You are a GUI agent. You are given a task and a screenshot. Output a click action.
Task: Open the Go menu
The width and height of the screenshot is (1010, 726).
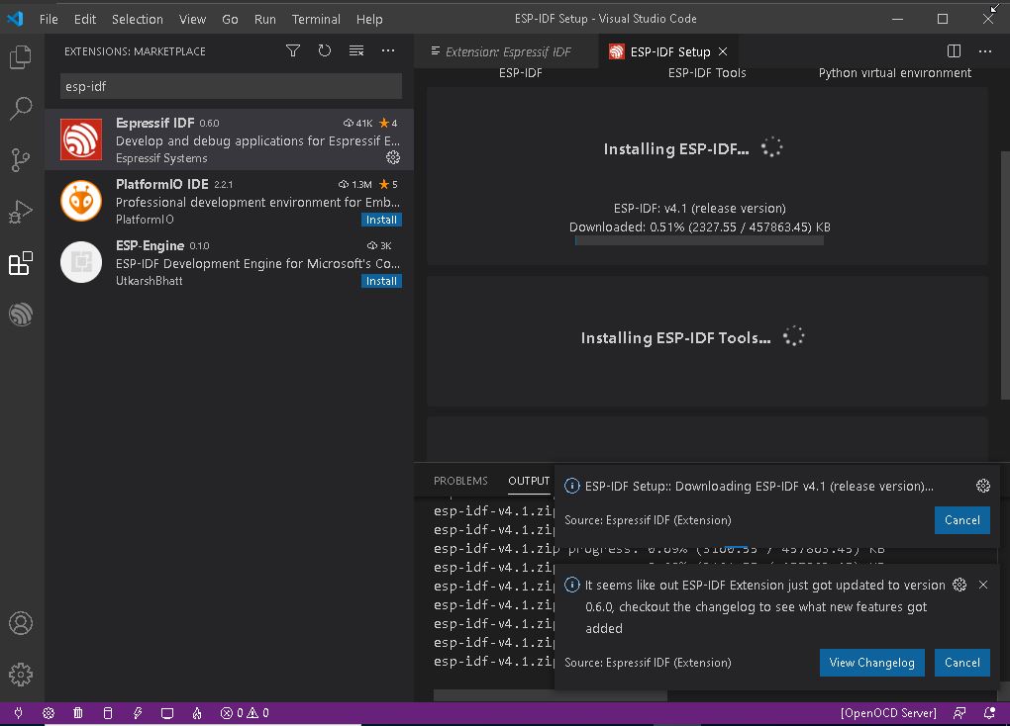coord(230,20)
